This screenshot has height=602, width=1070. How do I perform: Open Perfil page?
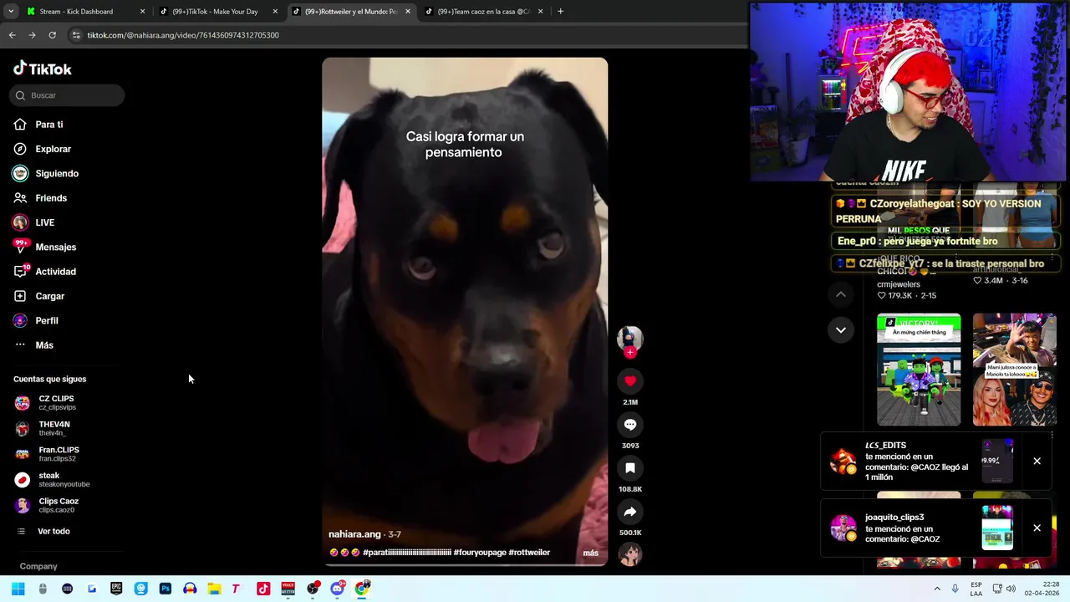pyautogui.click(x=47, y=320)
